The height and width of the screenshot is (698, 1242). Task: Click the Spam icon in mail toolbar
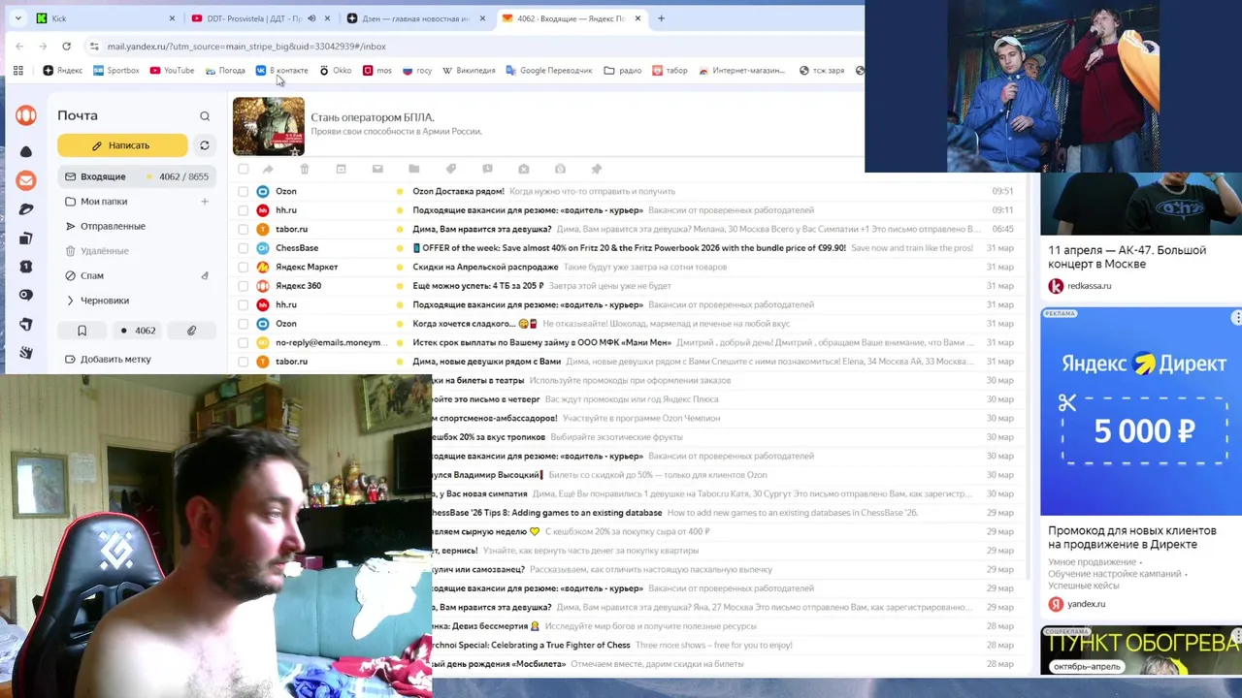click(x=524, y=169)
